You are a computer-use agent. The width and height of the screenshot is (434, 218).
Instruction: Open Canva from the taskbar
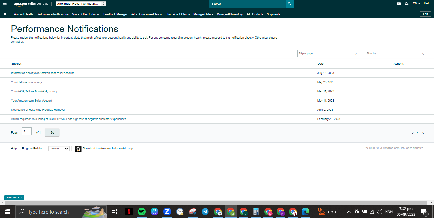click(x=154, y=212)
